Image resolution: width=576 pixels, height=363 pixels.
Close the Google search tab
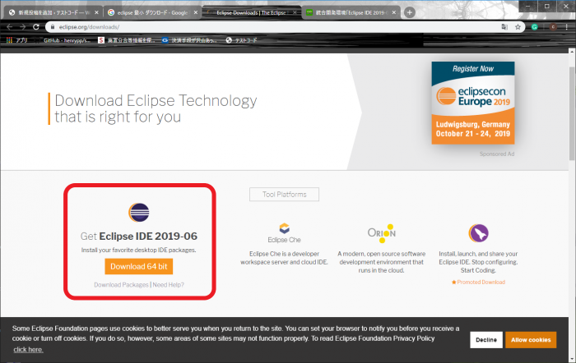(x=196, y=12)
